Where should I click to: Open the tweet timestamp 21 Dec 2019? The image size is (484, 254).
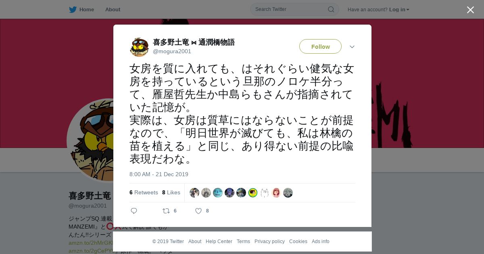tap(159, 174)
